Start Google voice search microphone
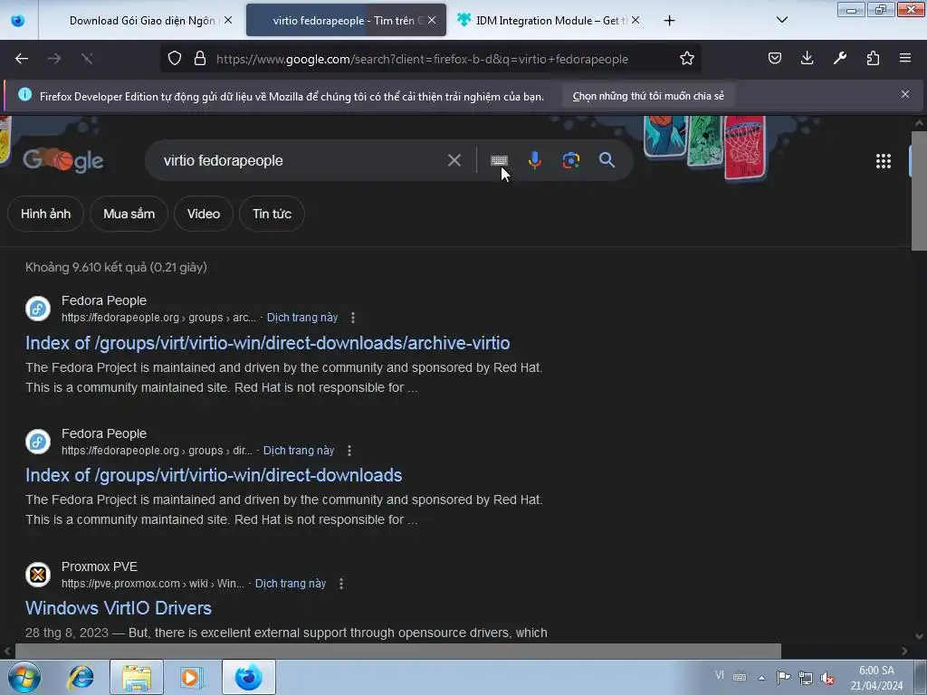The width and height of the screenshot is (927, 695). pos(534,160)
